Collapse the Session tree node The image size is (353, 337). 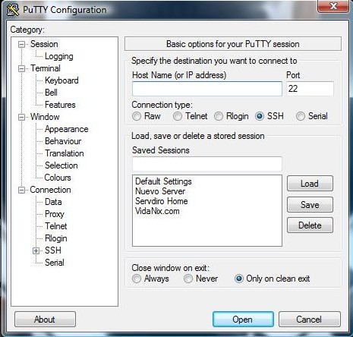(x=21, y=45)
